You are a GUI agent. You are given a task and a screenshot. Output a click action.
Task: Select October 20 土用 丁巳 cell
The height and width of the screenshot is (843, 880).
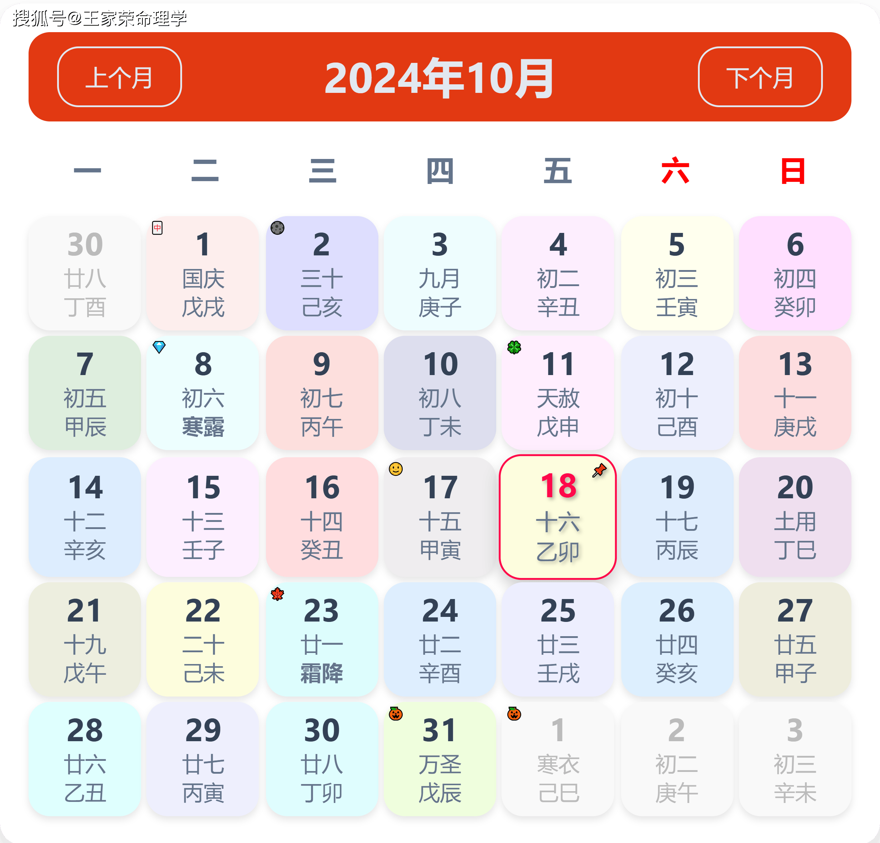pyautogui.click(x=795, y=517)
